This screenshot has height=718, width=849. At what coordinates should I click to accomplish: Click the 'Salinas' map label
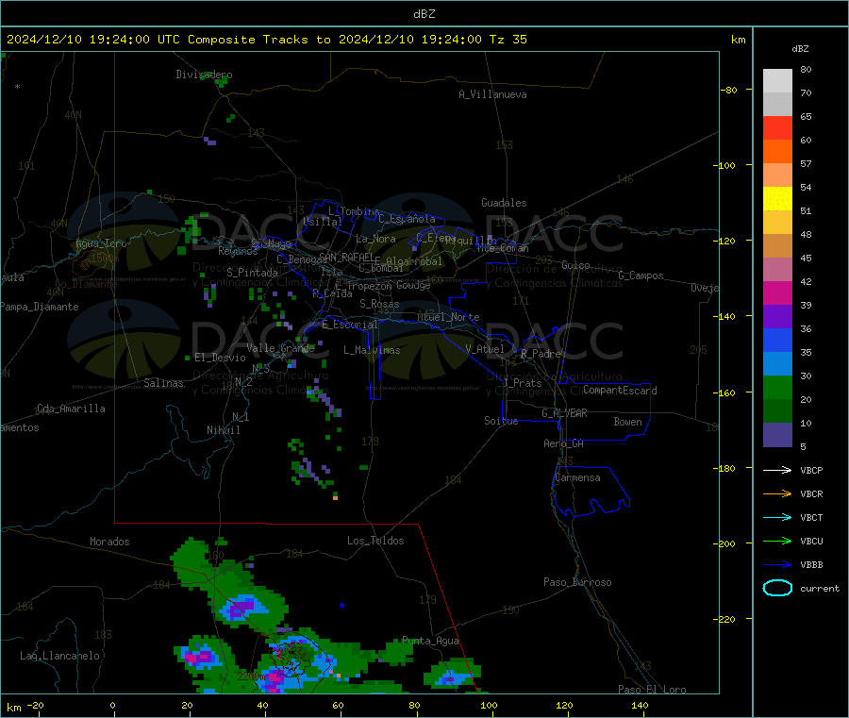163,383
